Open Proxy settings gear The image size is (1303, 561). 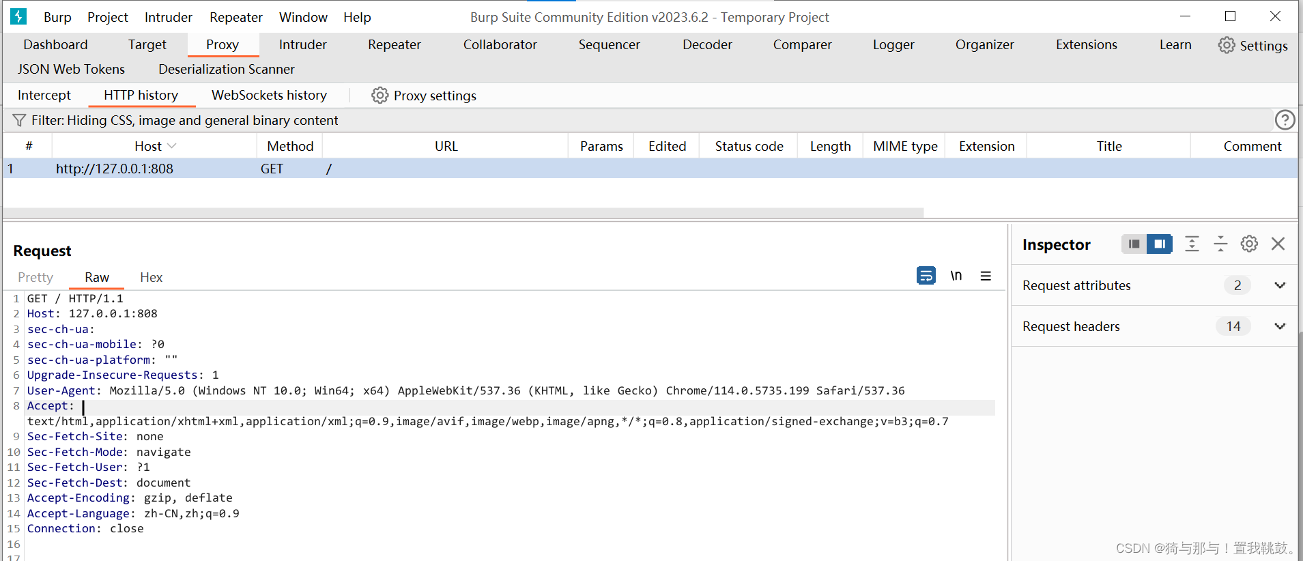coord(380,96)
